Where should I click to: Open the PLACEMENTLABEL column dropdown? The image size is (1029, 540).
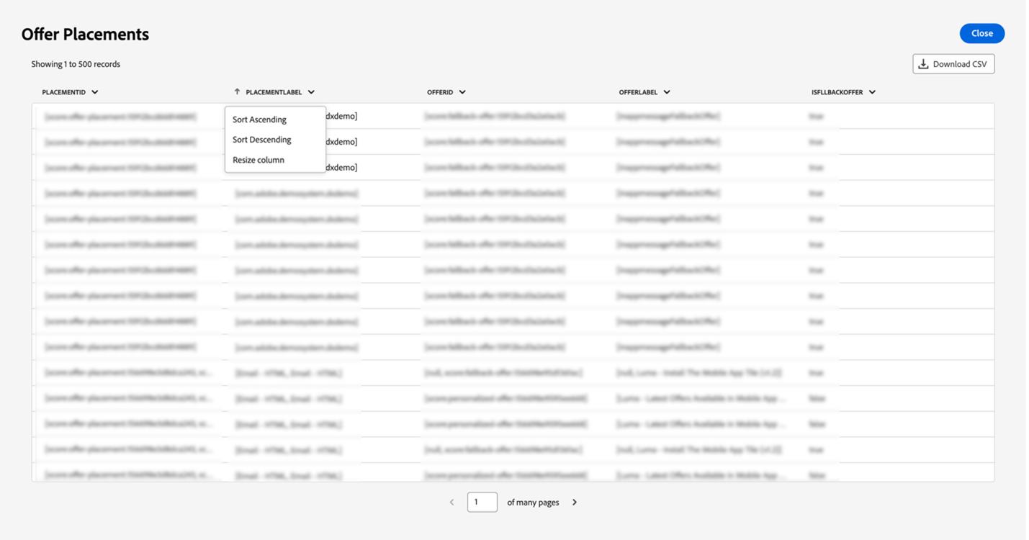point(311,91)
